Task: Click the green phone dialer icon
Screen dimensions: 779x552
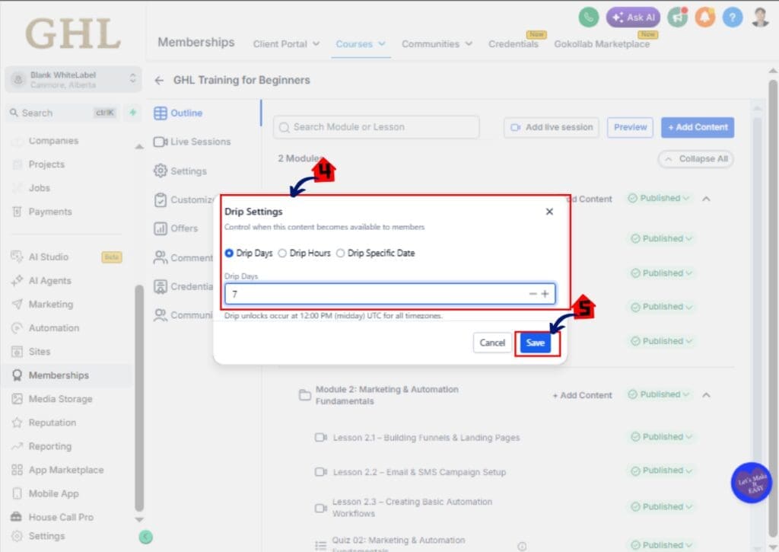Action: [588, 18]
